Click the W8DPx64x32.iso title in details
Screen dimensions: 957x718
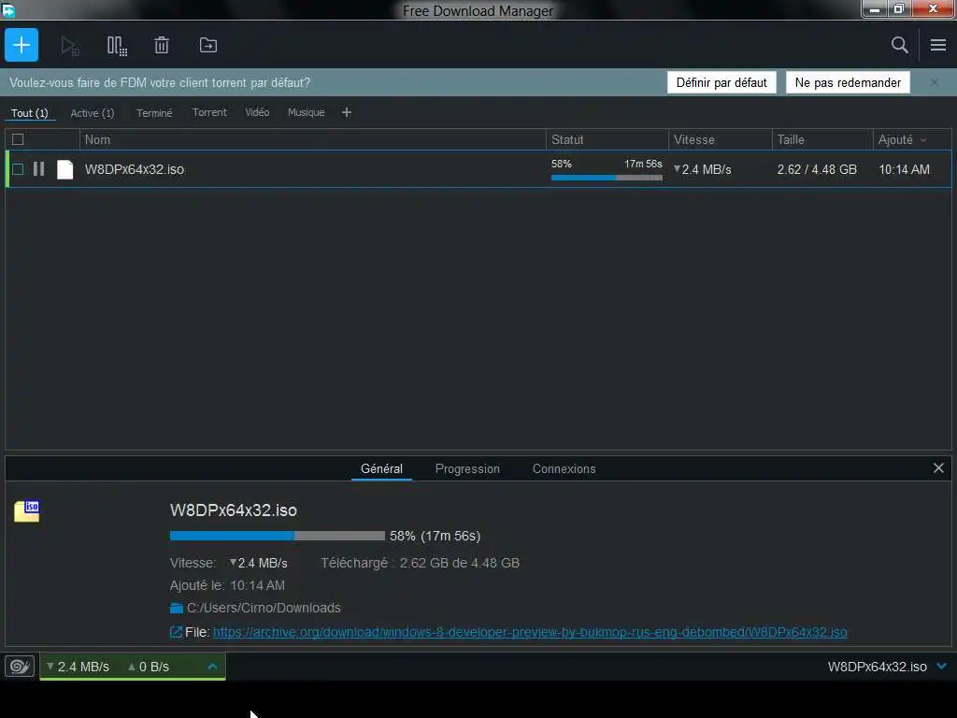pos(233,510)
